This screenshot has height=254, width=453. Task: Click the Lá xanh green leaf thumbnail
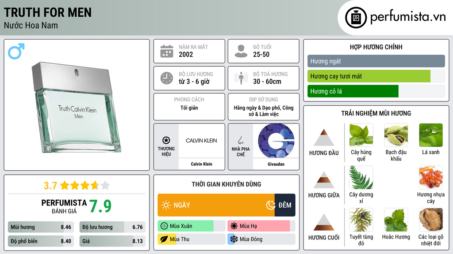(431, 135)
